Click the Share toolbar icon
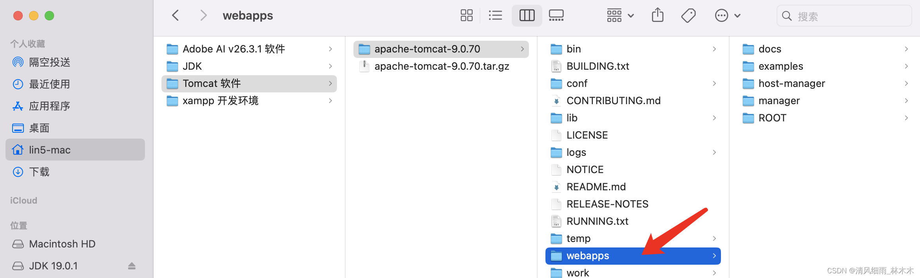 pyautogui.click(x=657, y=16)
